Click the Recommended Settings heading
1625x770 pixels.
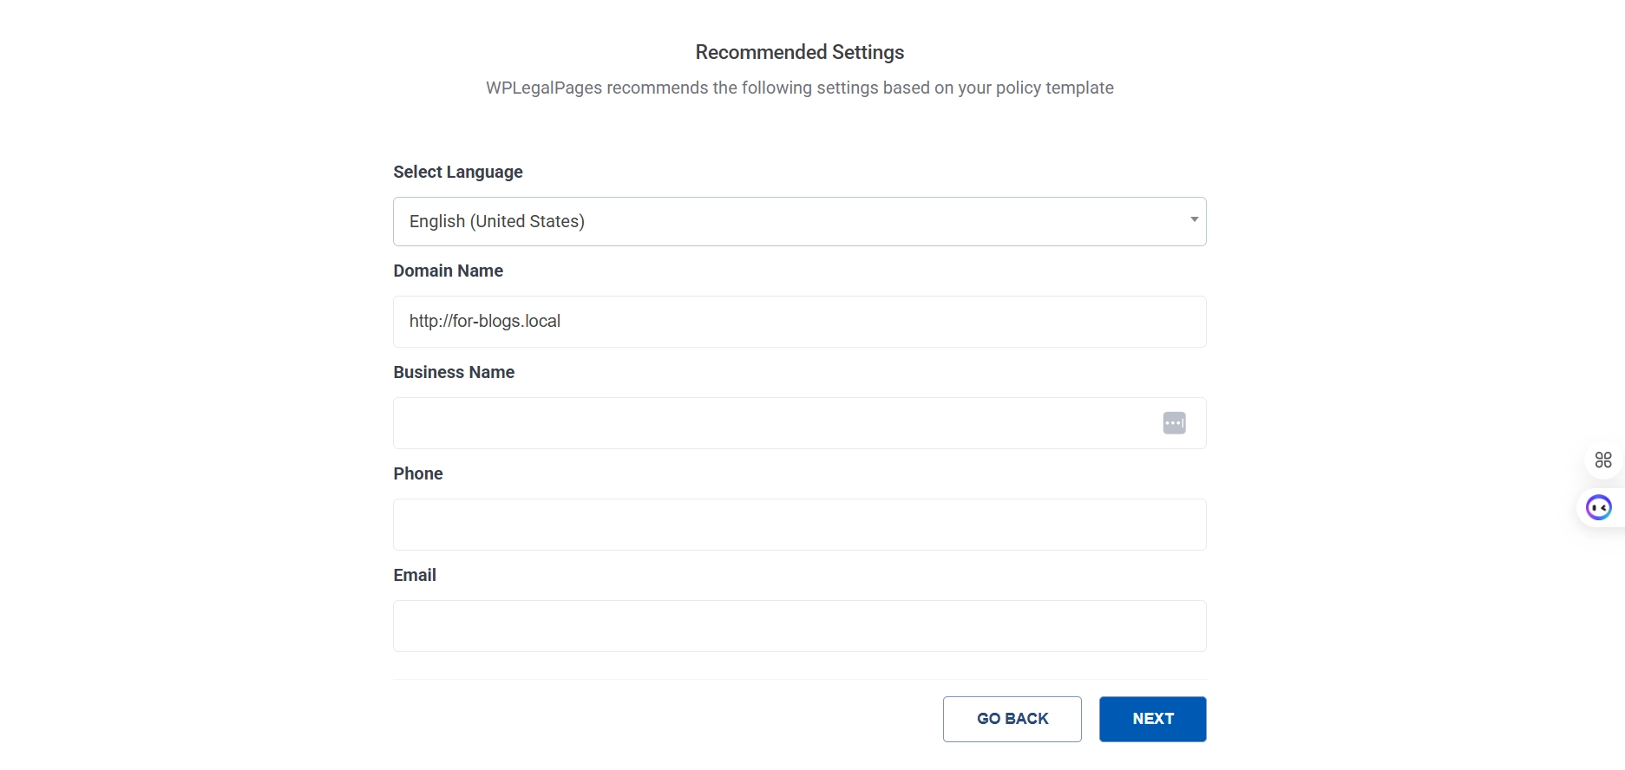799,52
